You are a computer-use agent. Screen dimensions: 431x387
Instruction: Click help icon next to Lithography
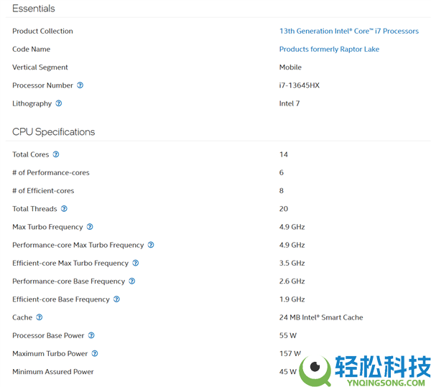[x=59, y=103]
